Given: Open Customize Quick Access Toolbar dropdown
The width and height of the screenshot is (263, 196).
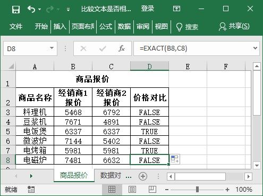Looking at the screenshot, I should tap(68, 10).
